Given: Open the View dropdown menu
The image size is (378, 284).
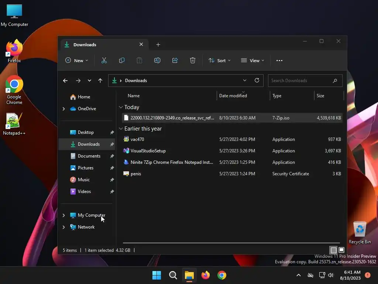Looking at the screenshot, I should coord(252,60).
